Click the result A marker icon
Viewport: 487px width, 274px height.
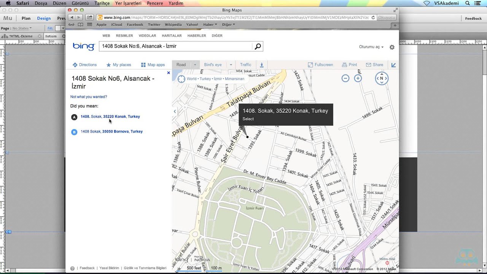click(75, 117)
